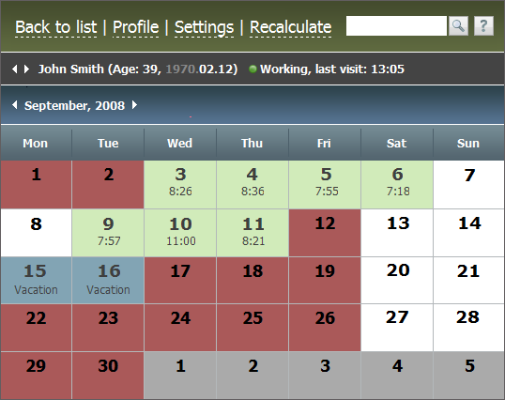Click the Tue column header

click(108, 143)
